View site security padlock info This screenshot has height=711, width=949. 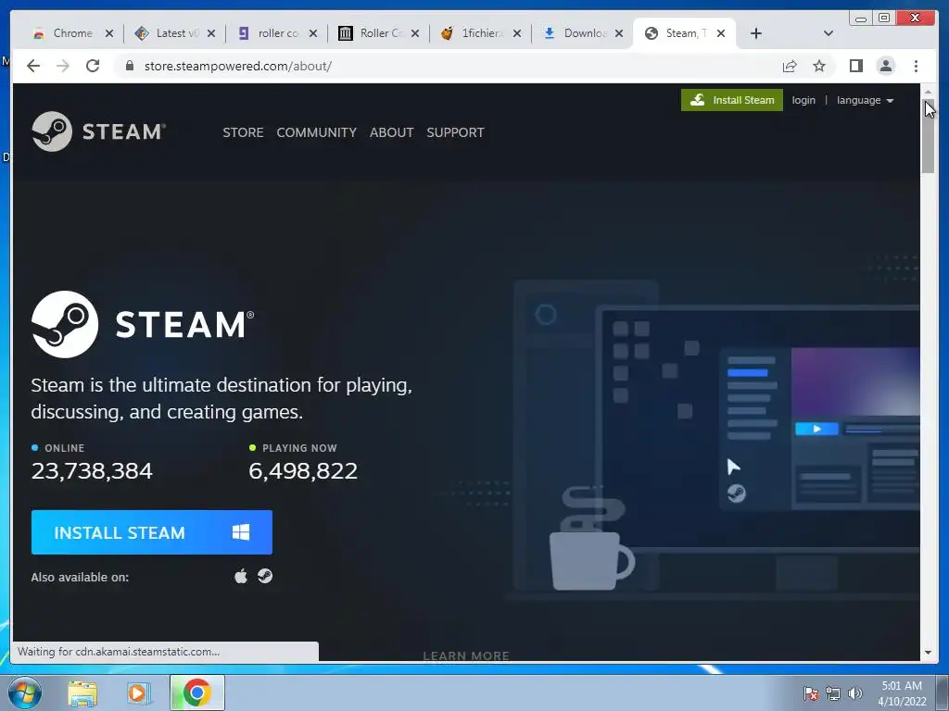(129, 66)
